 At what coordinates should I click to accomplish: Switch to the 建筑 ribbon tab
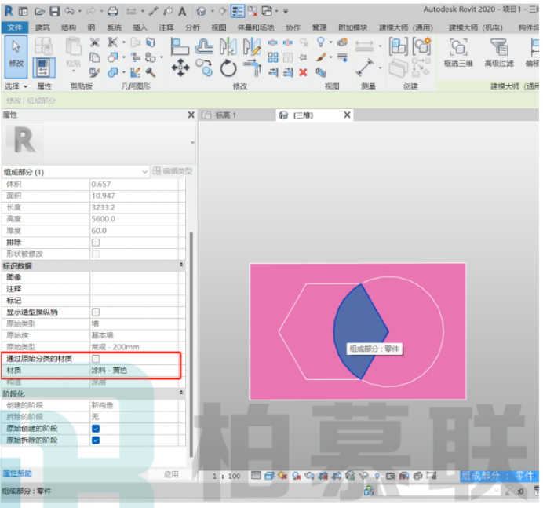42,27
